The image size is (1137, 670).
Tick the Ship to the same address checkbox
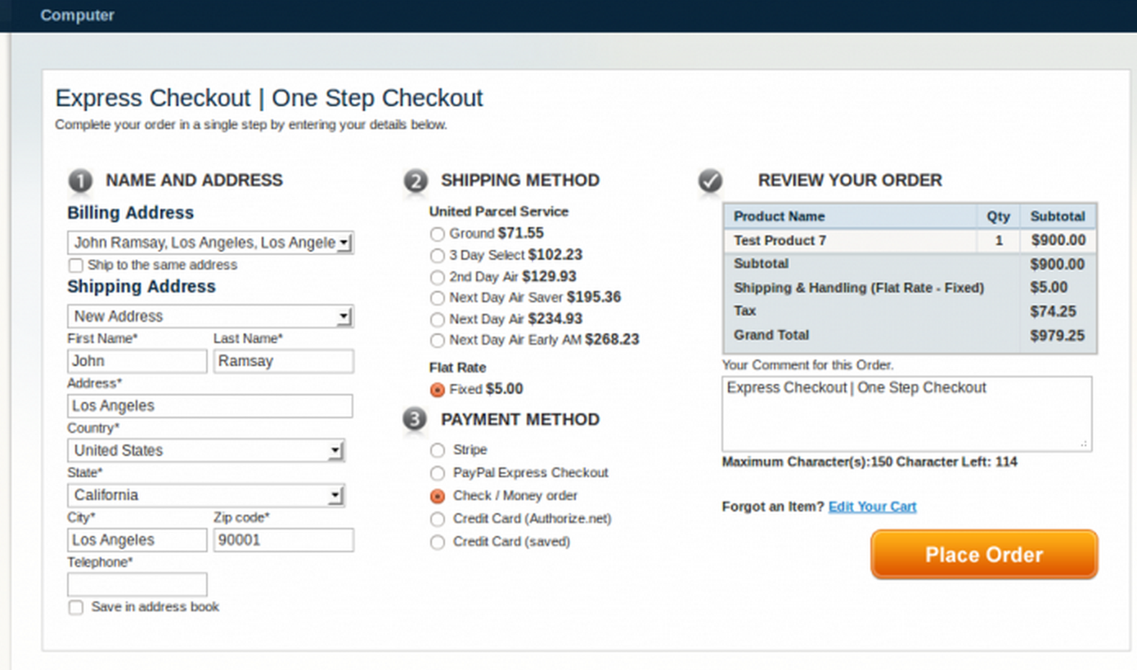coord(76,266)
